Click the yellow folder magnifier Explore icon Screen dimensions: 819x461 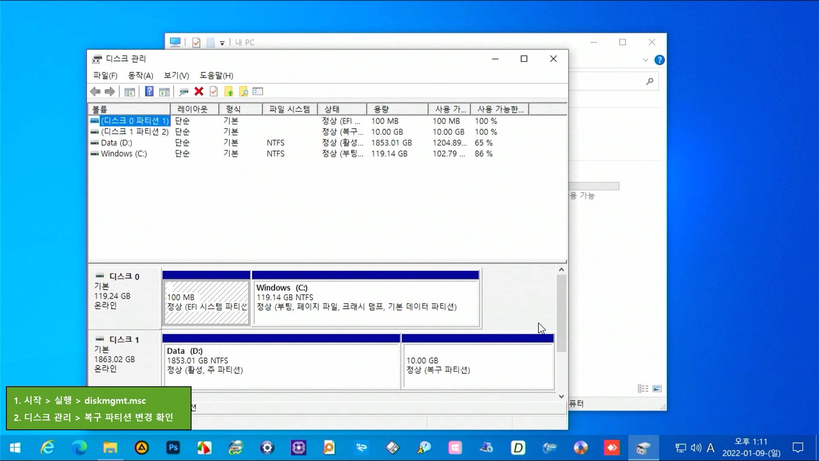(244, 91)
